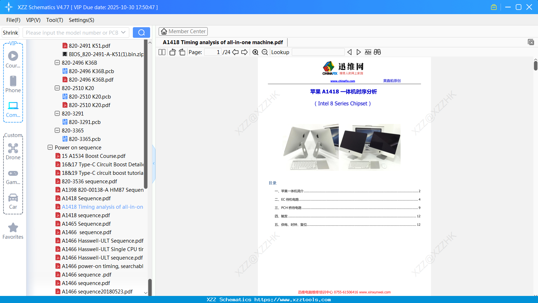The image size is (538, 303).
Task: Open the home icon in Member Center
Action: point(164,31)
